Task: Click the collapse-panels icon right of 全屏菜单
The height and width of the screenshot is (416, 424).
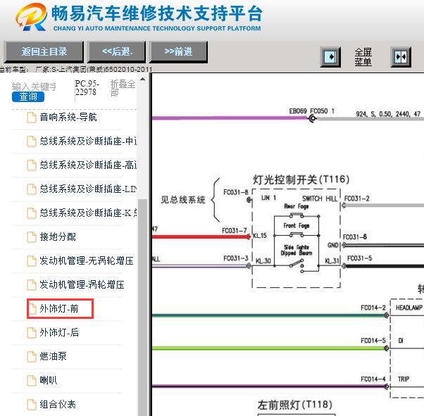Action: coord(401,57)
